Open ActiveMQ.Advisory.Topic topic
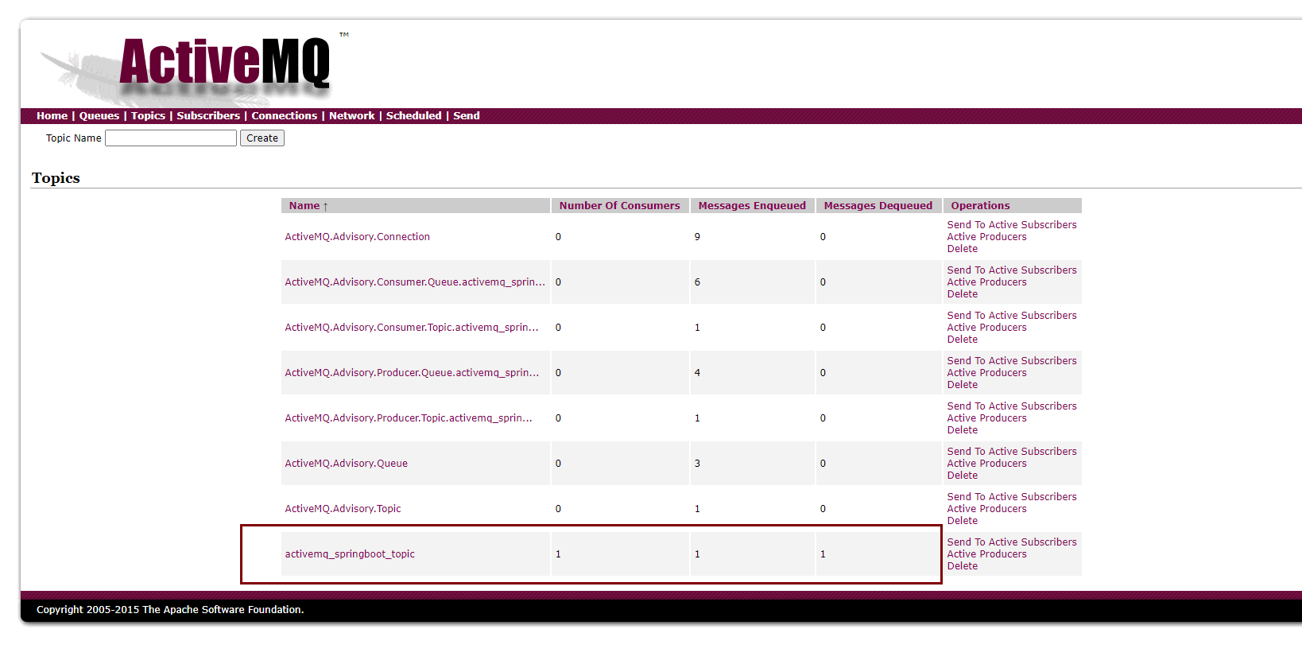Viewport: 1302px width, 668px height. (343, 509)
